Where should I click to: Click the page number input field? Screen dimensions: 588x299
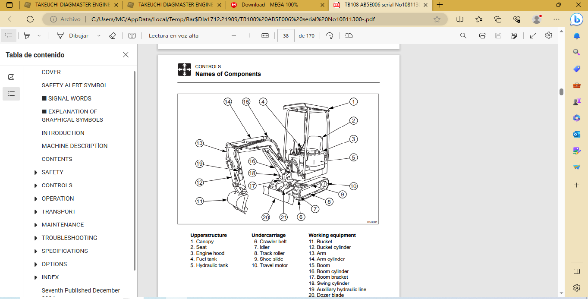point(286,36)
